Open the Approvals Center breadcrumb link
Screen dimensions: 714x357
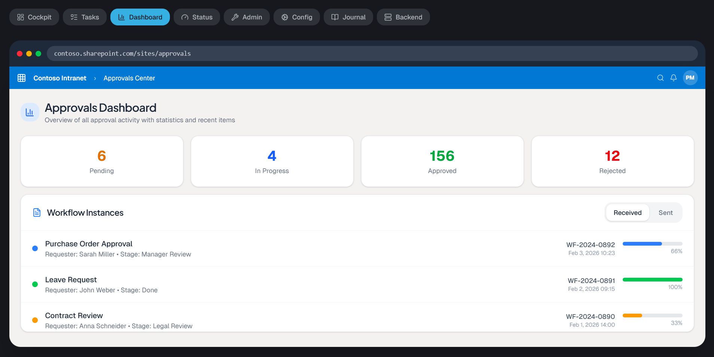[129, 78]
